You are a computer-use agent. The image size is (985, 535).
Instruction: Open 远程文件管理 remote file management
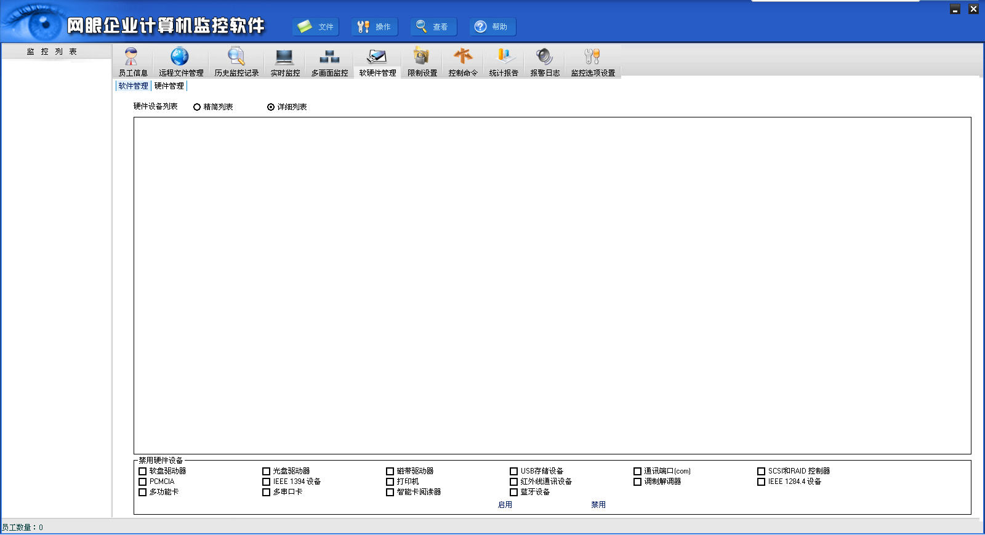tap(180, 61)
